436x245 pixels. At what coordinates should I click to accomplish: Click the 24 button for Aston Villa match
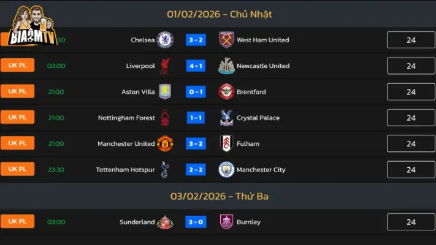(411, 92)
